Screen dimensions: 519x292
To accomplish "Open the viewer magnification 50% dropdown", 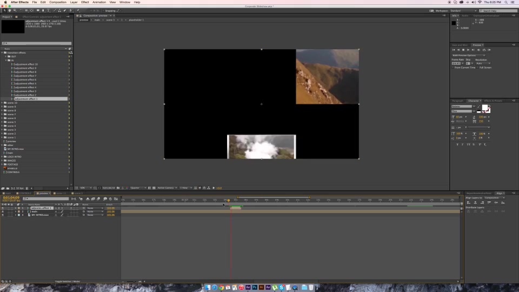I will 86,188.
